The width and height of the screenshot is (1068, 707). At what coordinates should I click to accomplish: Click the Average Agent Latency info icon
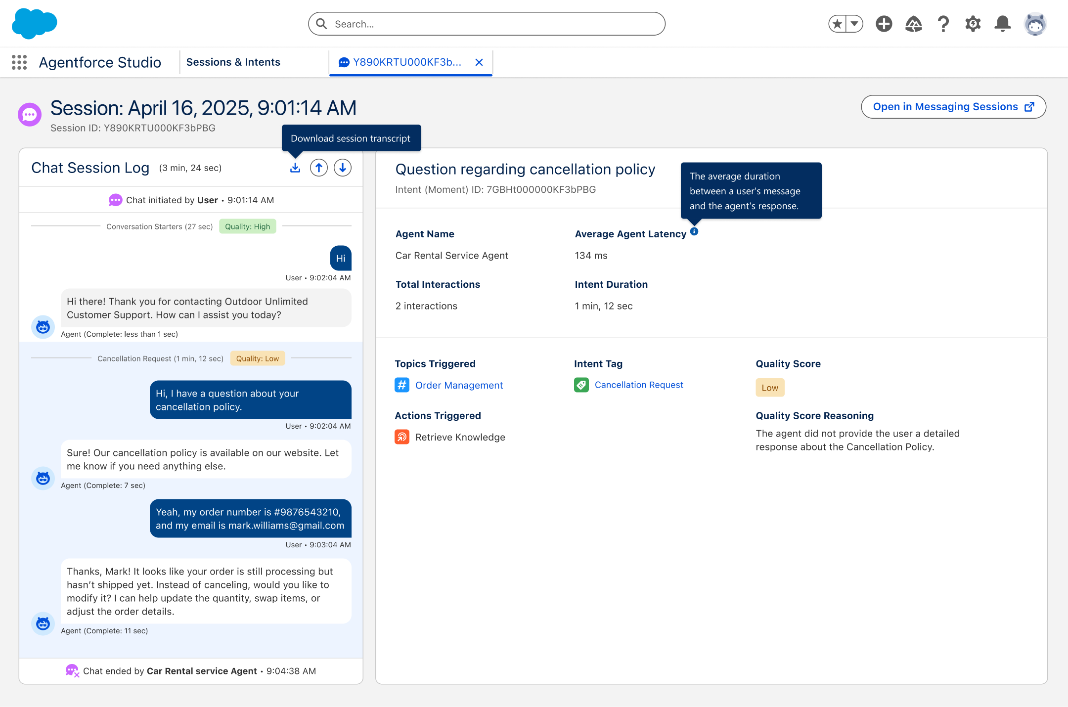(694, 231)
